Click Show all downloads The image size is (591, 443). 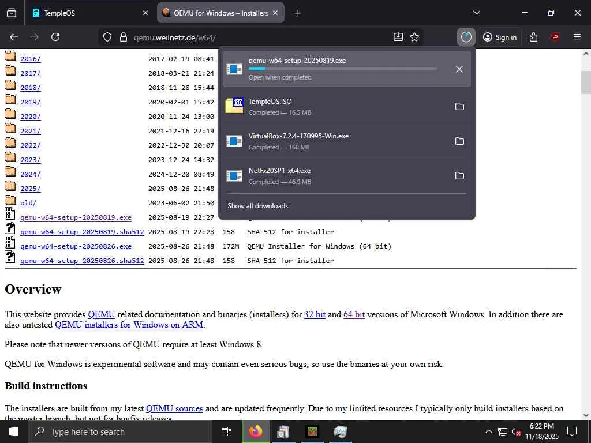click(258, 206)
